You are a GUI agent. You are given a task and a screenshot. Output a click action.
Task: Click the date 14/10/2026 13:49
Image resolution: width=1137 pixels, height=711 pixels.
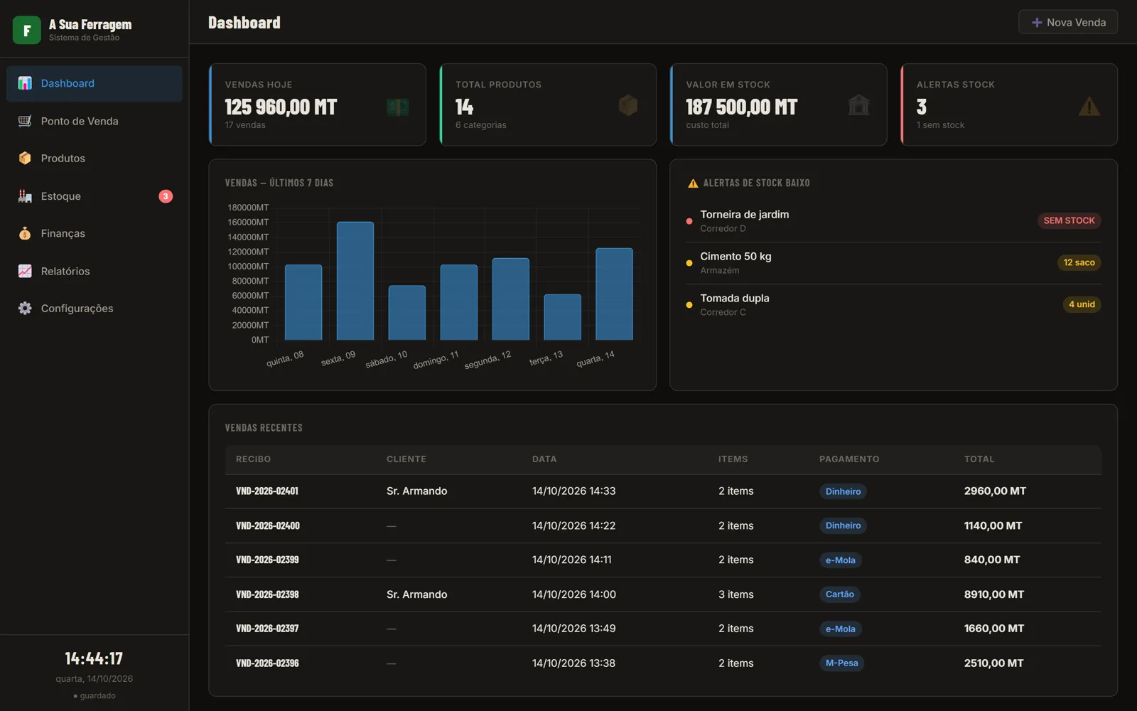point(573,629)
